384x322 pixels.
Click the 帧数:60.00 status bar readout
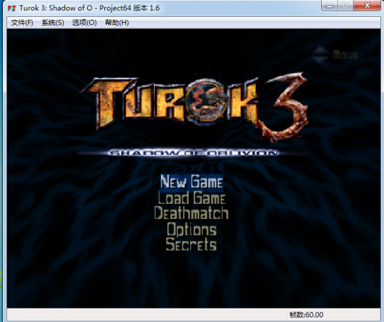coord(306,315)
